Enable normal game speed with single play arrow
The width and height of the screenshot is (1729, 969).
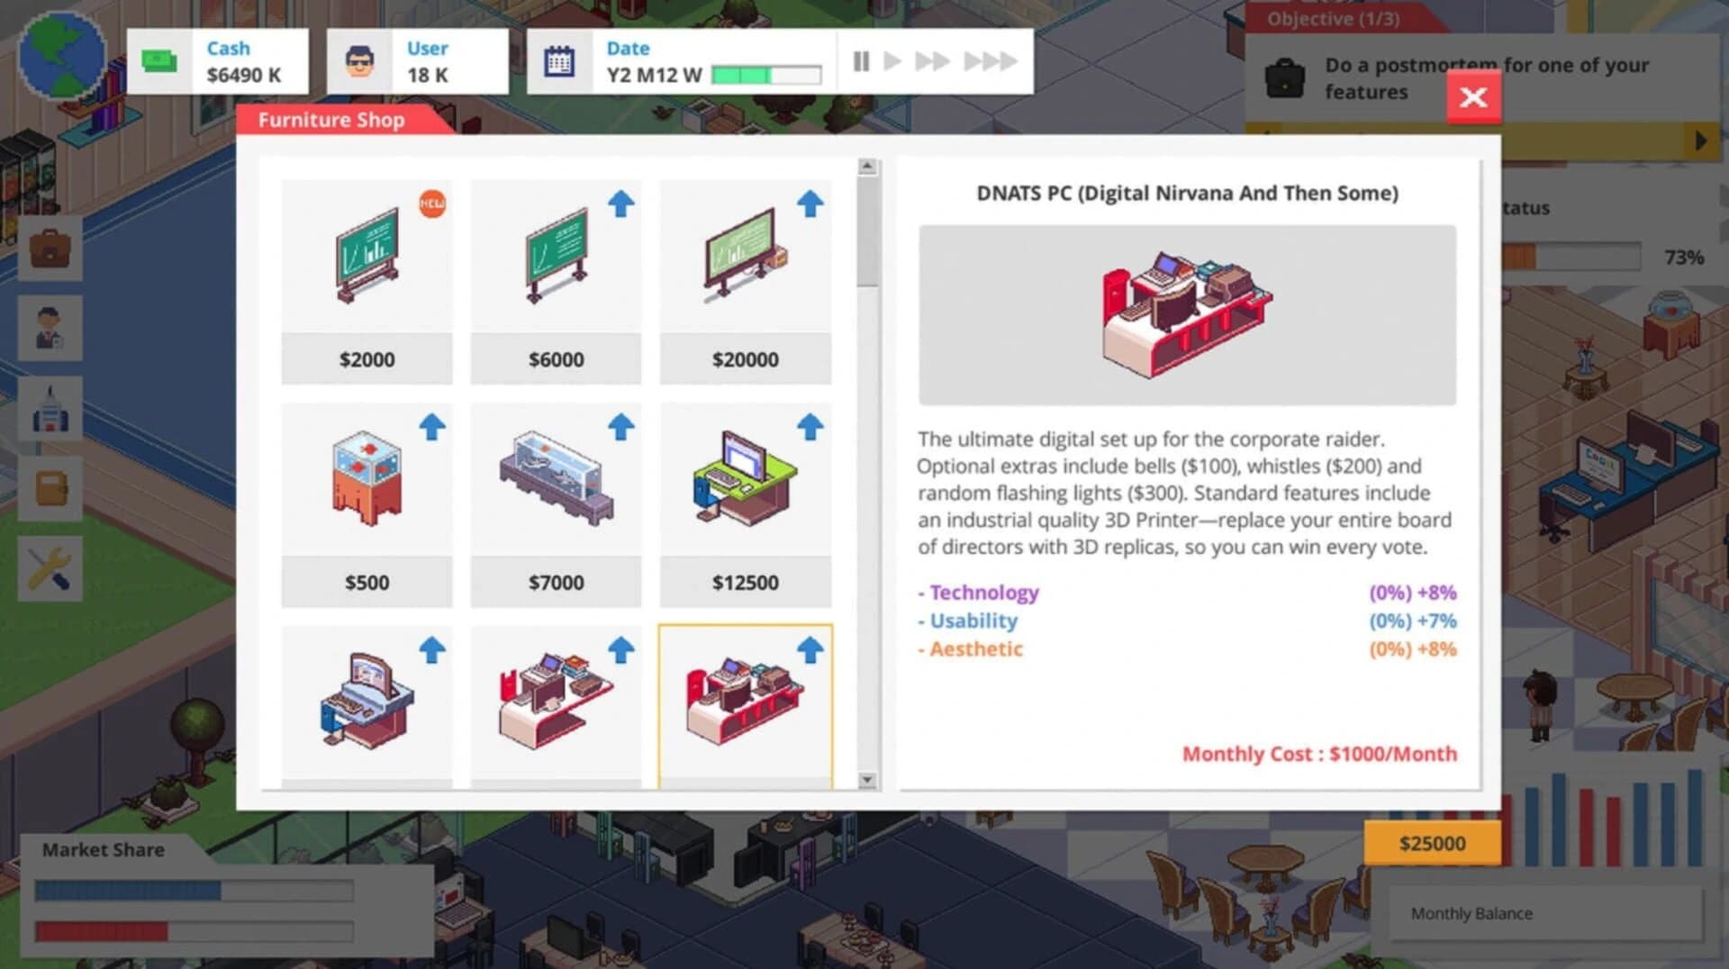click(x=892, y=61)
